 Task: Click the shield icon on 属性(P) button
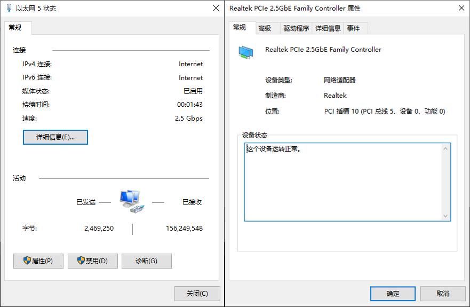(x=27, y=261)
